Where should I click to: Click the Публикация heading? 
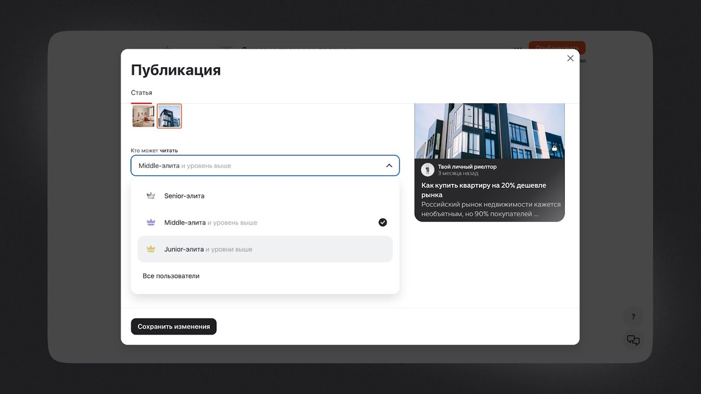(176, 71)
